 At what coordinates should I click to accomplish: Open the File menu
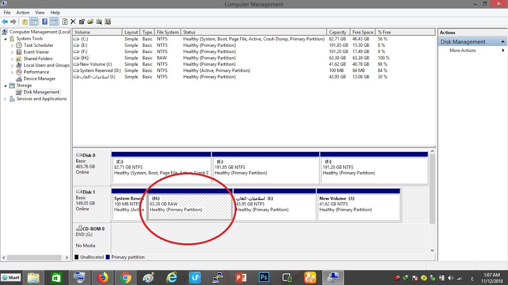click(7, 13)
